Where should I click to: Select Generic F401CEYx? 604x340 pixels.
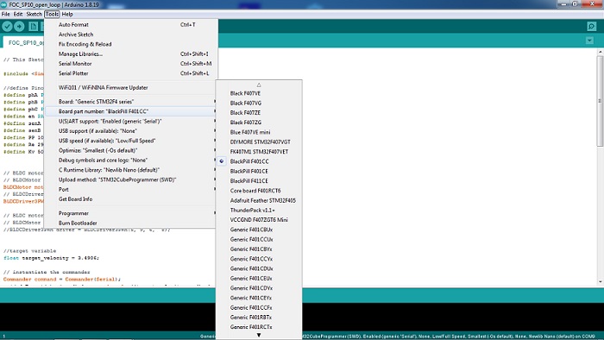pyautogui.click(x=259, y=298)
